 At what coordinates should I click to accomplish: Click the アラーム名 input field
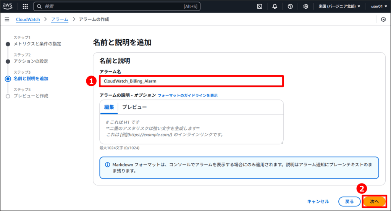[191, 81]
